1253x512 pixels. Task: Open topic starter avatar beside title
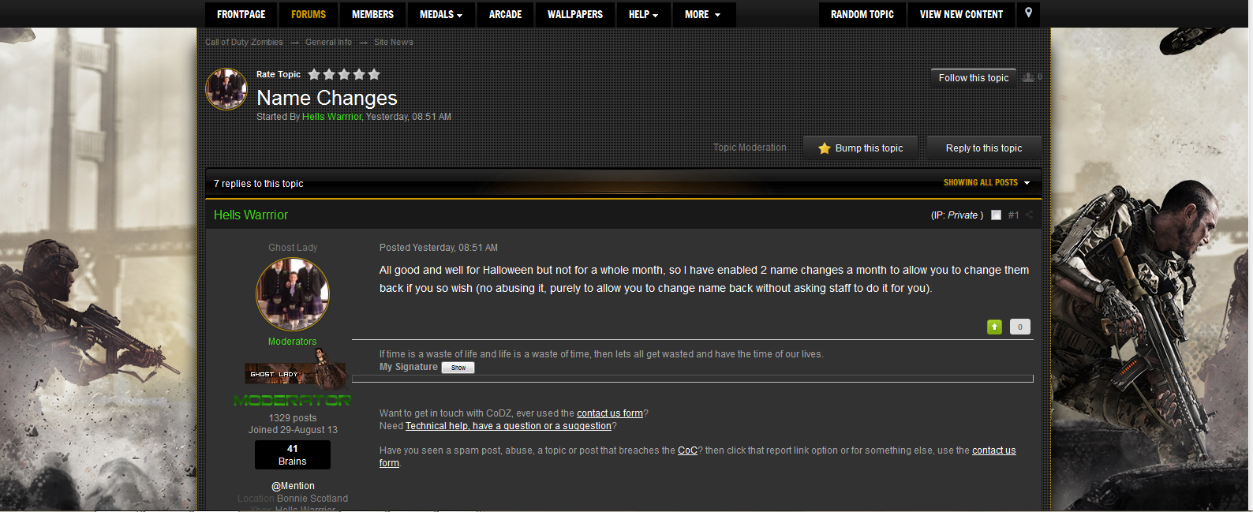click(226, 89)
